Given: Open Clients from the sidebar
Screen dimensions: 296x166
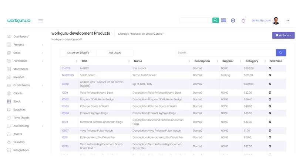Looking at the screenshot, I should (x=18, y=93).
